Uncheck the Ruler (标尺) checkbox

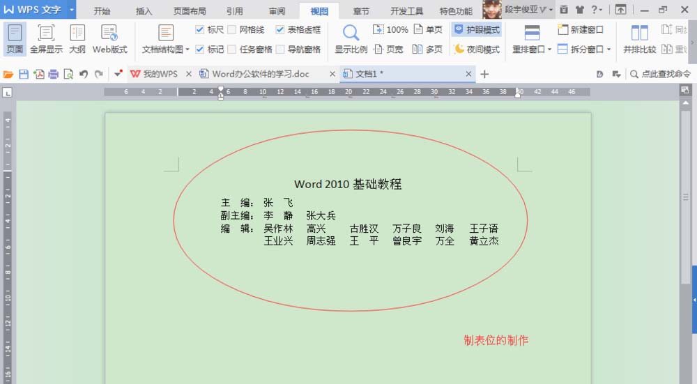point(199,30)
